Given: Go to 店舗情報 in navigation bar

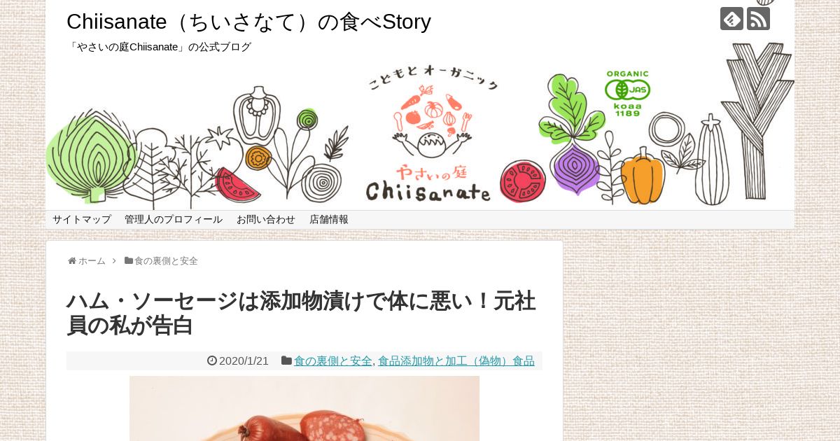Looking at the screenshot, I should tap(329, 219).
